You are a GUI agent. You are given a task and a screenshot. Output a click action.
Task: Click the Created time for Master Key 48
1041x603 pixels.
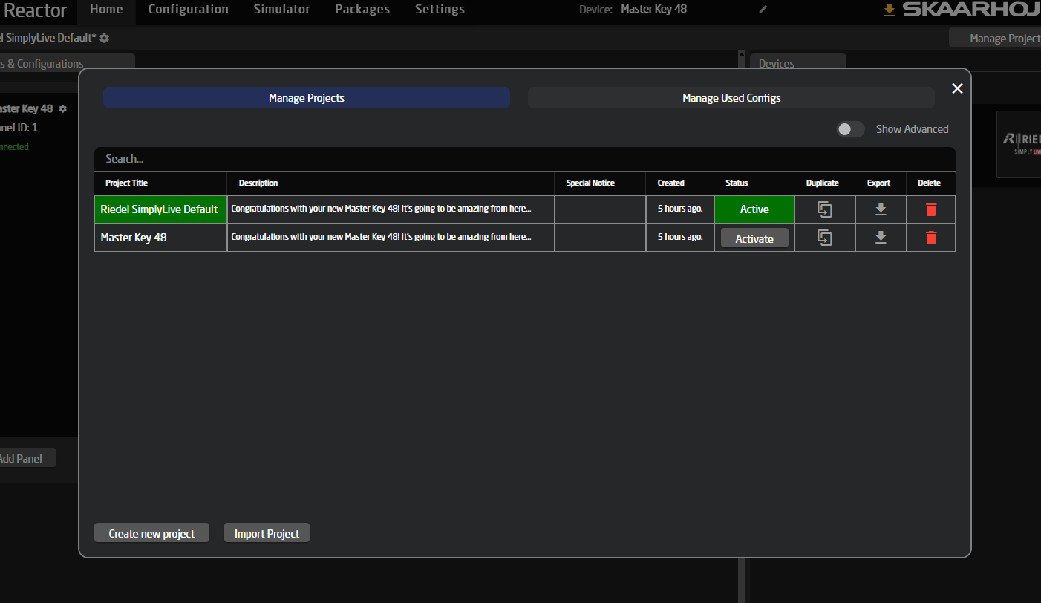[x=680, y=237]
